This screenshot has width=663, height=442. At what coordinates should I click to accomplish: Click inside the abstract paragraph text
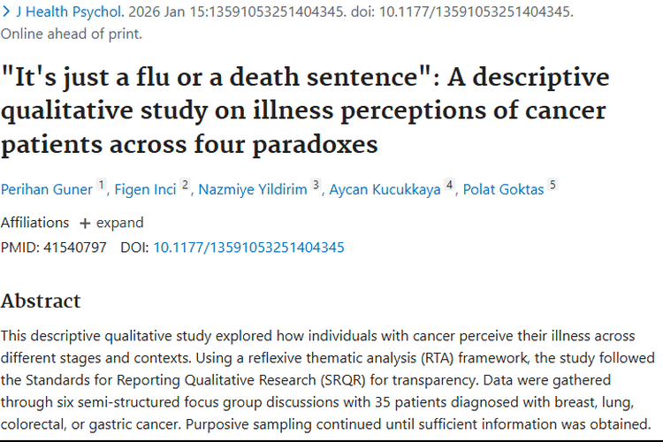coord(327,380)
